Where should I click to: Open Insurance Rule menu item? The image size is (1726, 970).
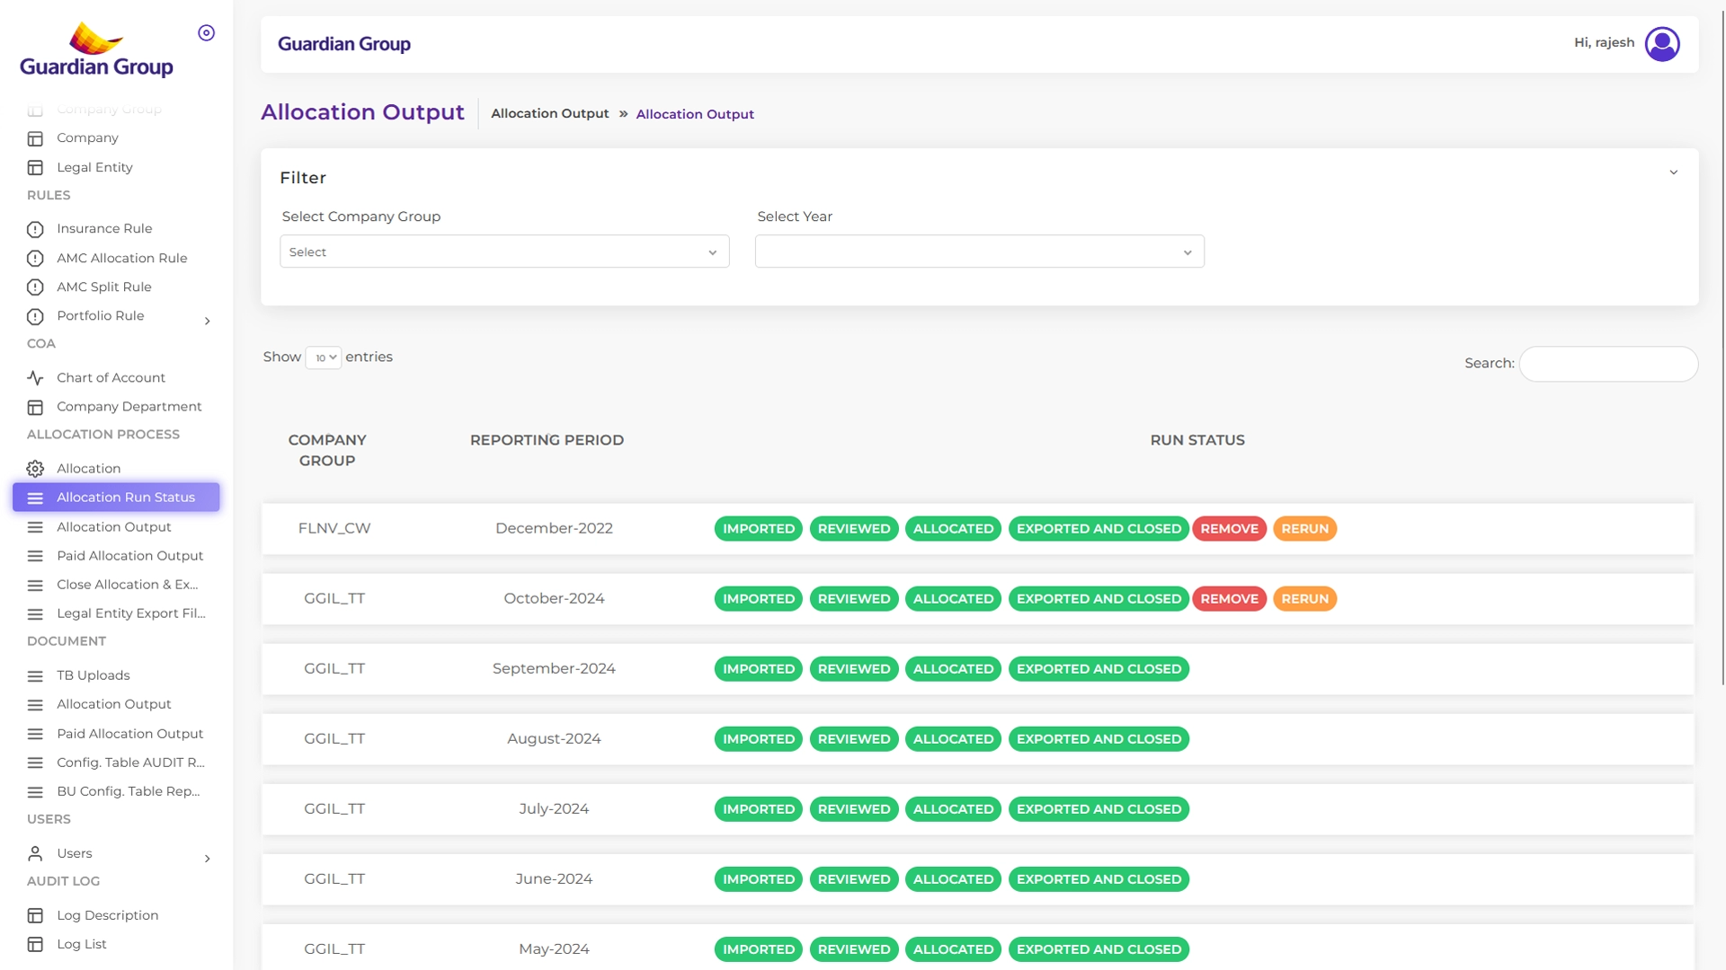click(x=104, y=229)
